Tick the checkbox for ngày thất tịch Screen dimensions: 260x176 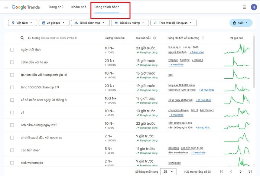click(x=12, y=50)
